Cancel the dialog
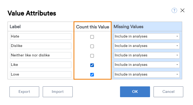 click(x=168, y=92)
